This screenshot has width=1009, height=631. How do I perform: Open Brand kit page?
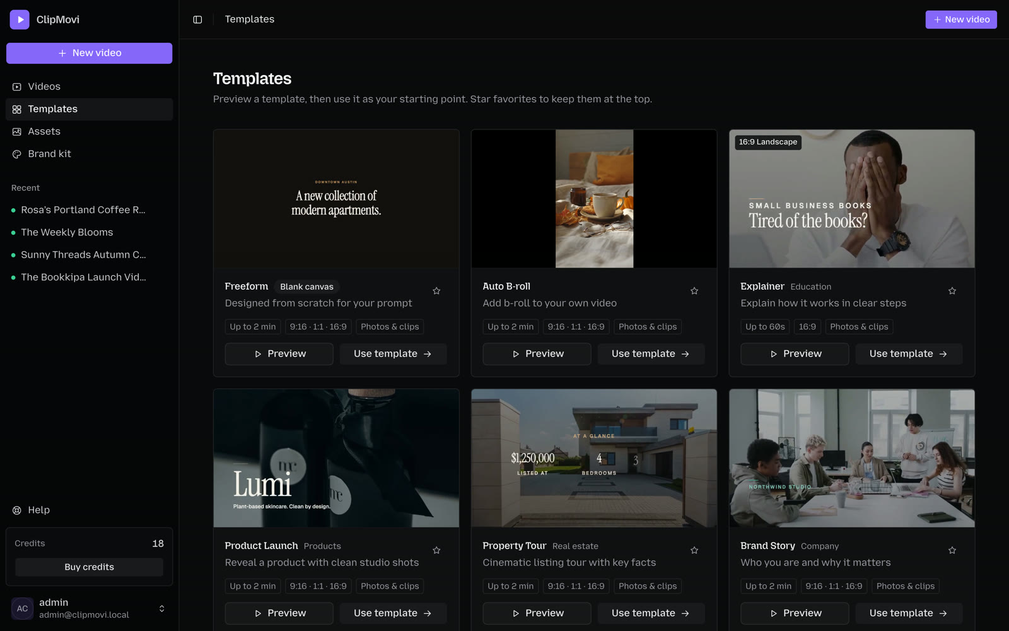click(89, 154)
